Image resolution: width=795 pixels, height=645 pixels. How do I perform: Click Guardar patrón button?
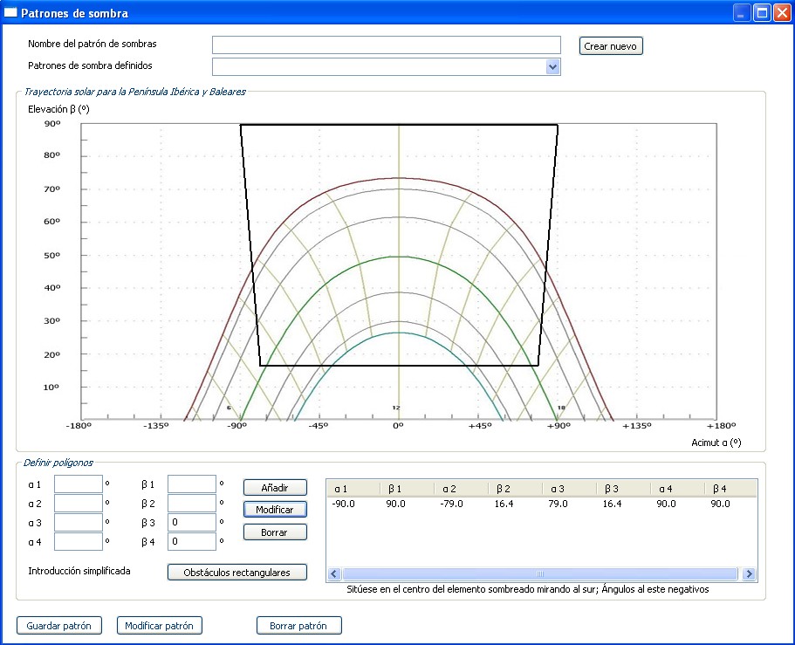(x=59, y=626)
